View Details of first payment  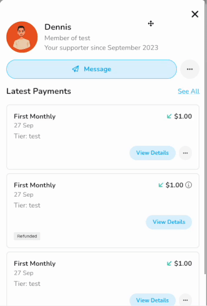[x=152, y=153]
